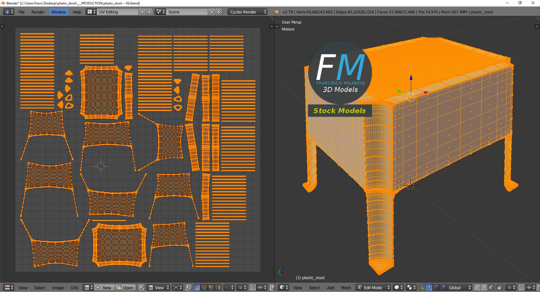
Task: Open the UV editor View mode dropdown
Action: 159,288
